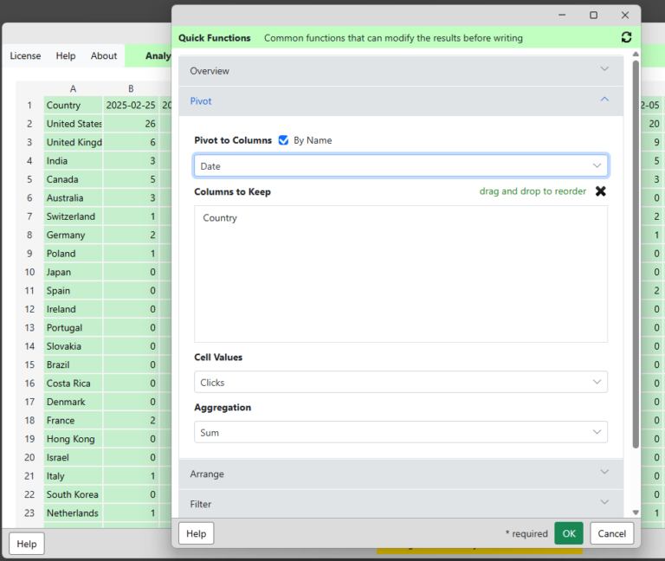Select the Japan cell

tap(73, 272)
